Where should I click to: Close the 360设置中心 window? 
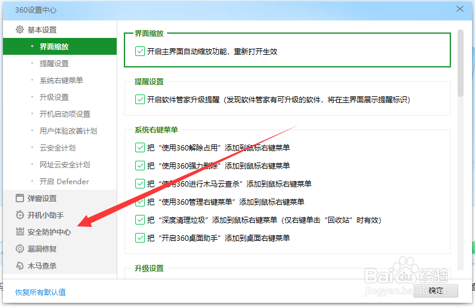[460, 9]
